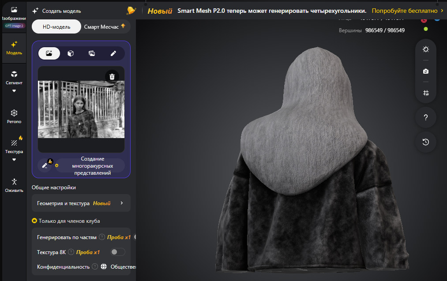This screenshot has width=447, height=281.
Task: Toggle the viewport grid icon
Action: click(426, 93)
